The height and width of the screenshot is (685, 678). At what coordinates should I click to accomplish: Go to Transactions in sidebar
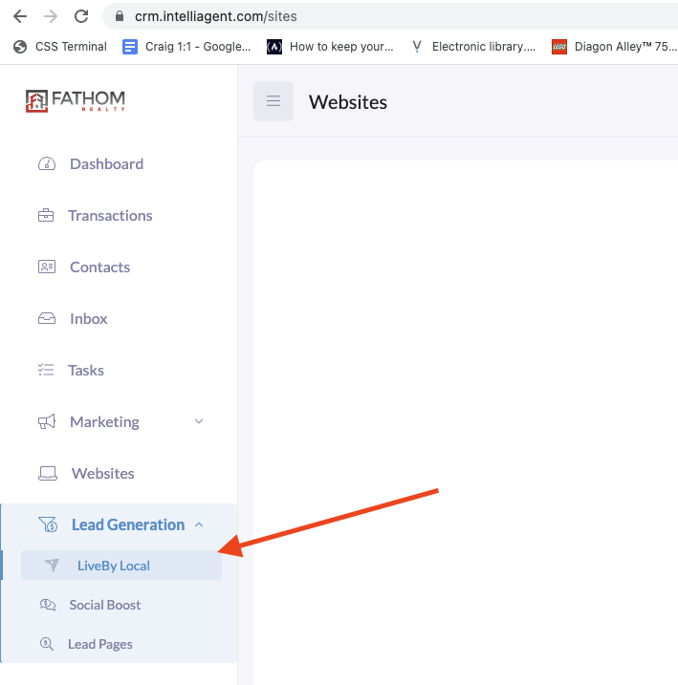click(110, 215)
